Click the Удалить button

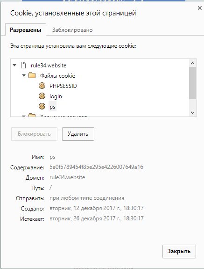[78, 134]
